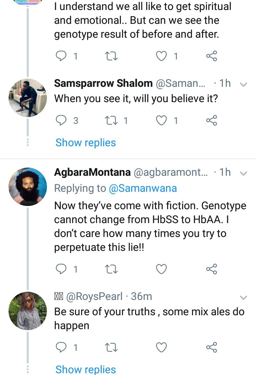
Task: Show replies under @RoysPearl's tweet
Action: tap(86, 369)
